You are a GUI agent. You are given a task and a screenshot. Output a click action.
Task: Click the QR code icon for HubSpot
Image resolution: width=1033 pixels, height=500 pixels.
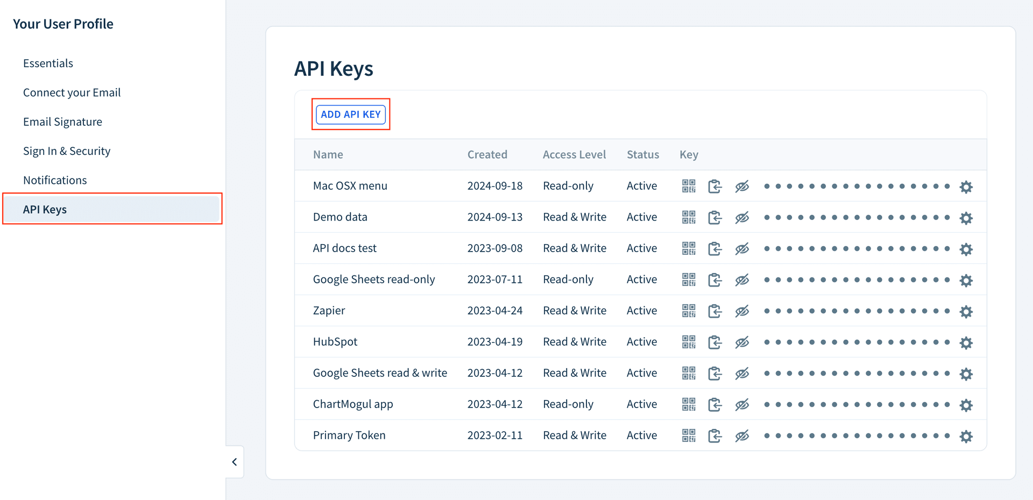[x=688, y=342]
